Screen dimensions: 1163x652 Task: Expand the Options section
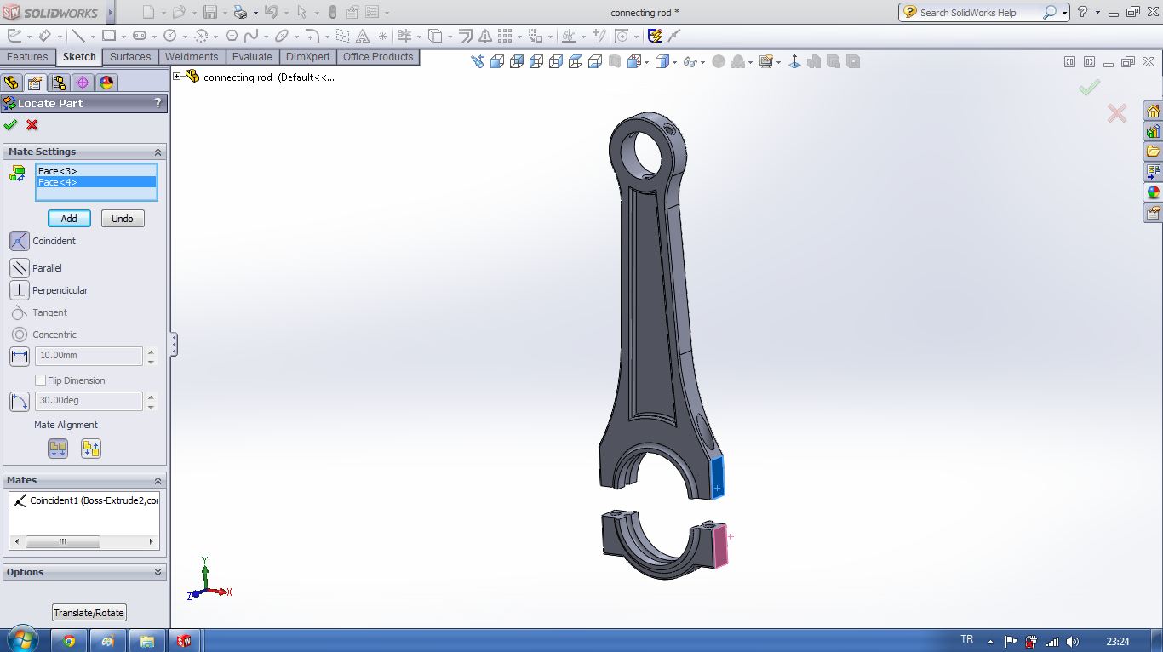click(x=158, y=572)
